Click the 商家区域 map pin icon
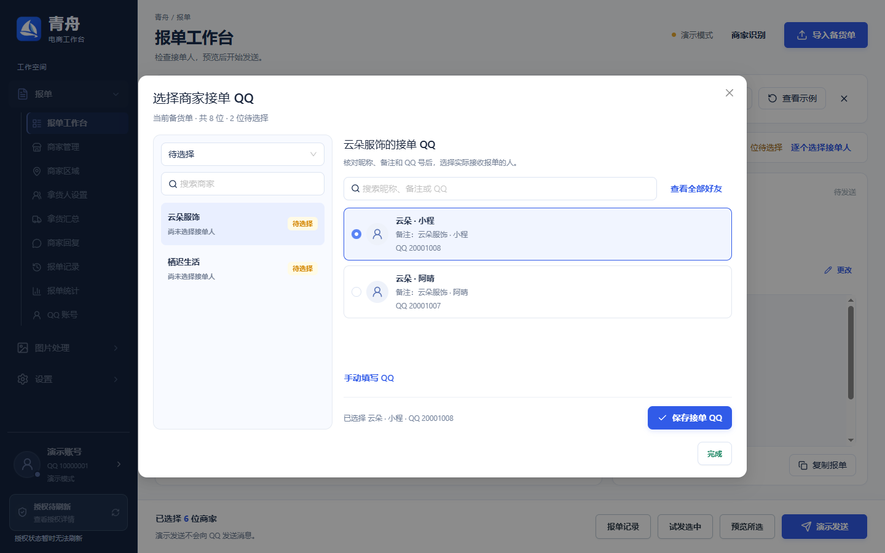The image size is (885, 553). click(x=37, y=171)
